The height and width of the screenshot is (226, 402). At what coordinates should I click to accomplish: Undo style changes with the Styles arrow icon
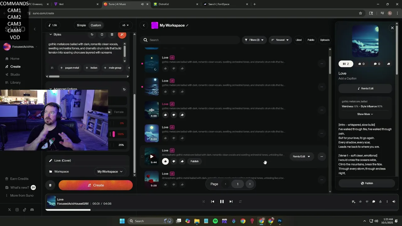(x=92, y=35)
